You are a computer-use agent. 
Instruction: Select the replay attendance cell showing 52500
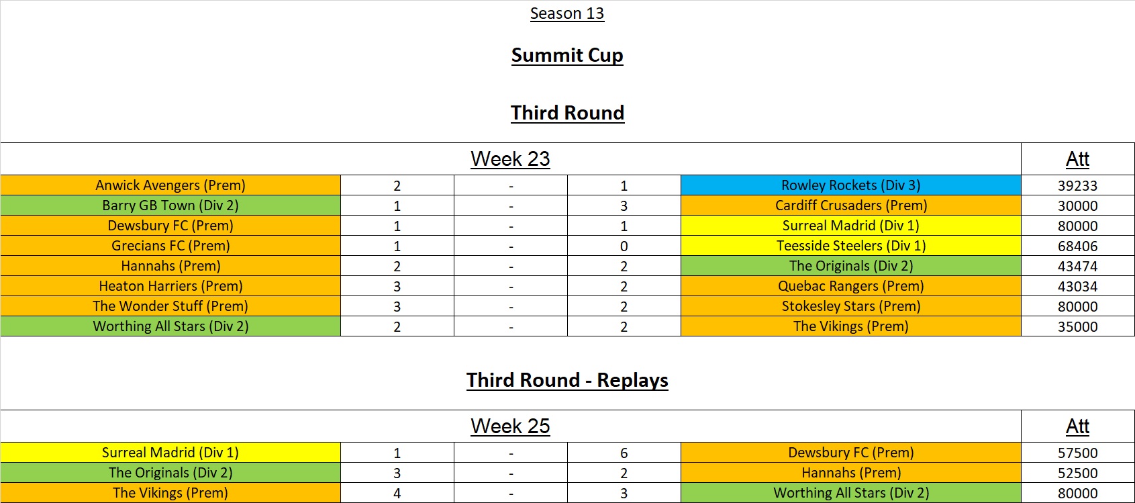(x=1077, y=473)
